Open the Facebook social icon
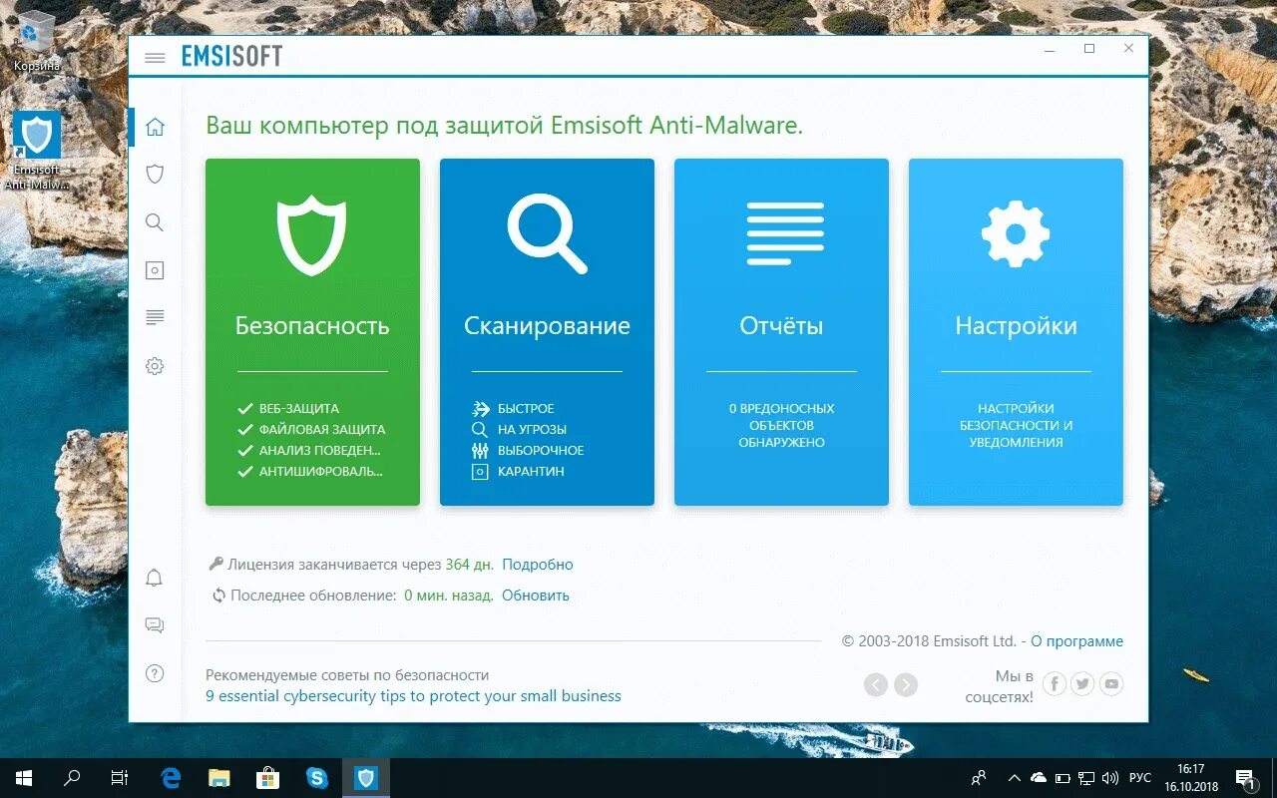1277x798 pixels. 1055,683
